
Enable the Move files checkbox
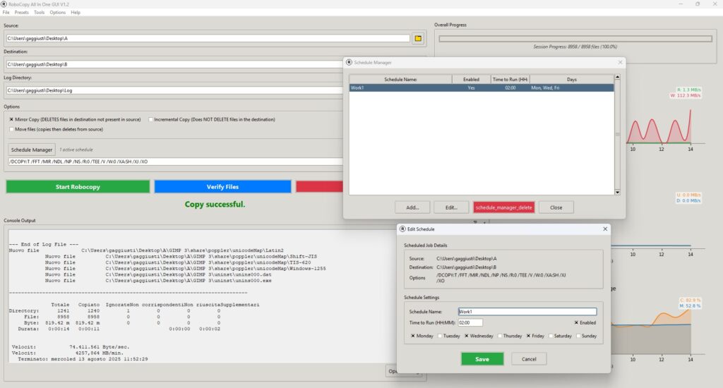click(11, 130)
